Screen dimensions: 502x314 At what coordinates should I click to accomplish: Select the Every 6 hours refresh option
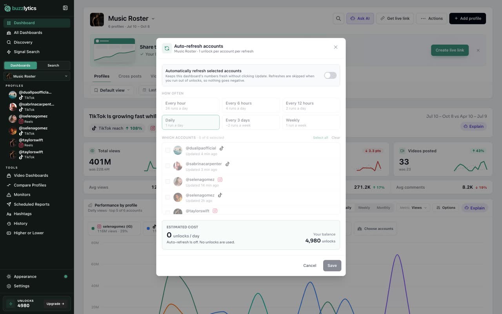(x=251, y=106)
